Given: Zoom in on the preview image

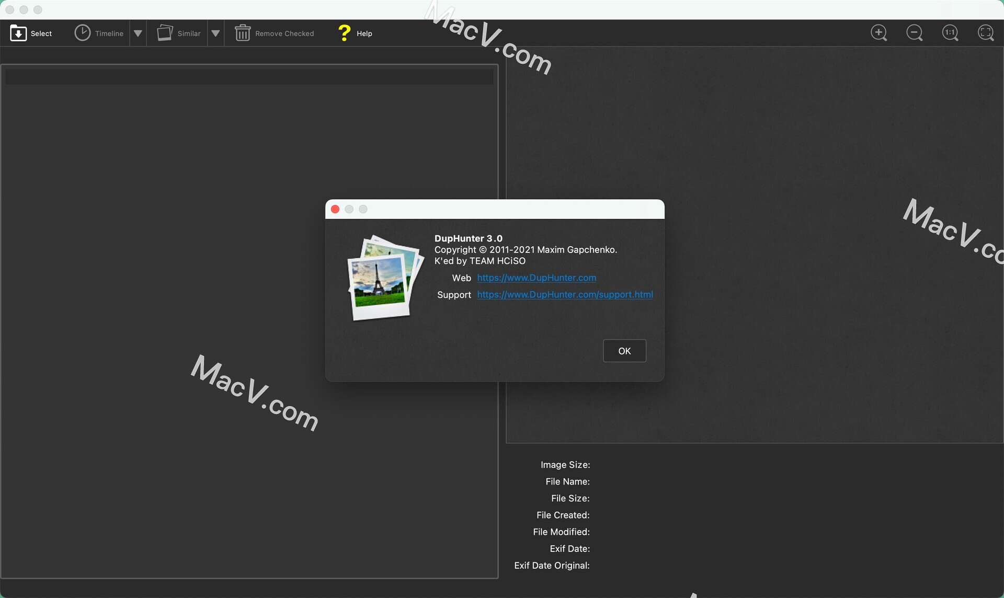Looking at the screenshot, I should click(x=879, y=33).
